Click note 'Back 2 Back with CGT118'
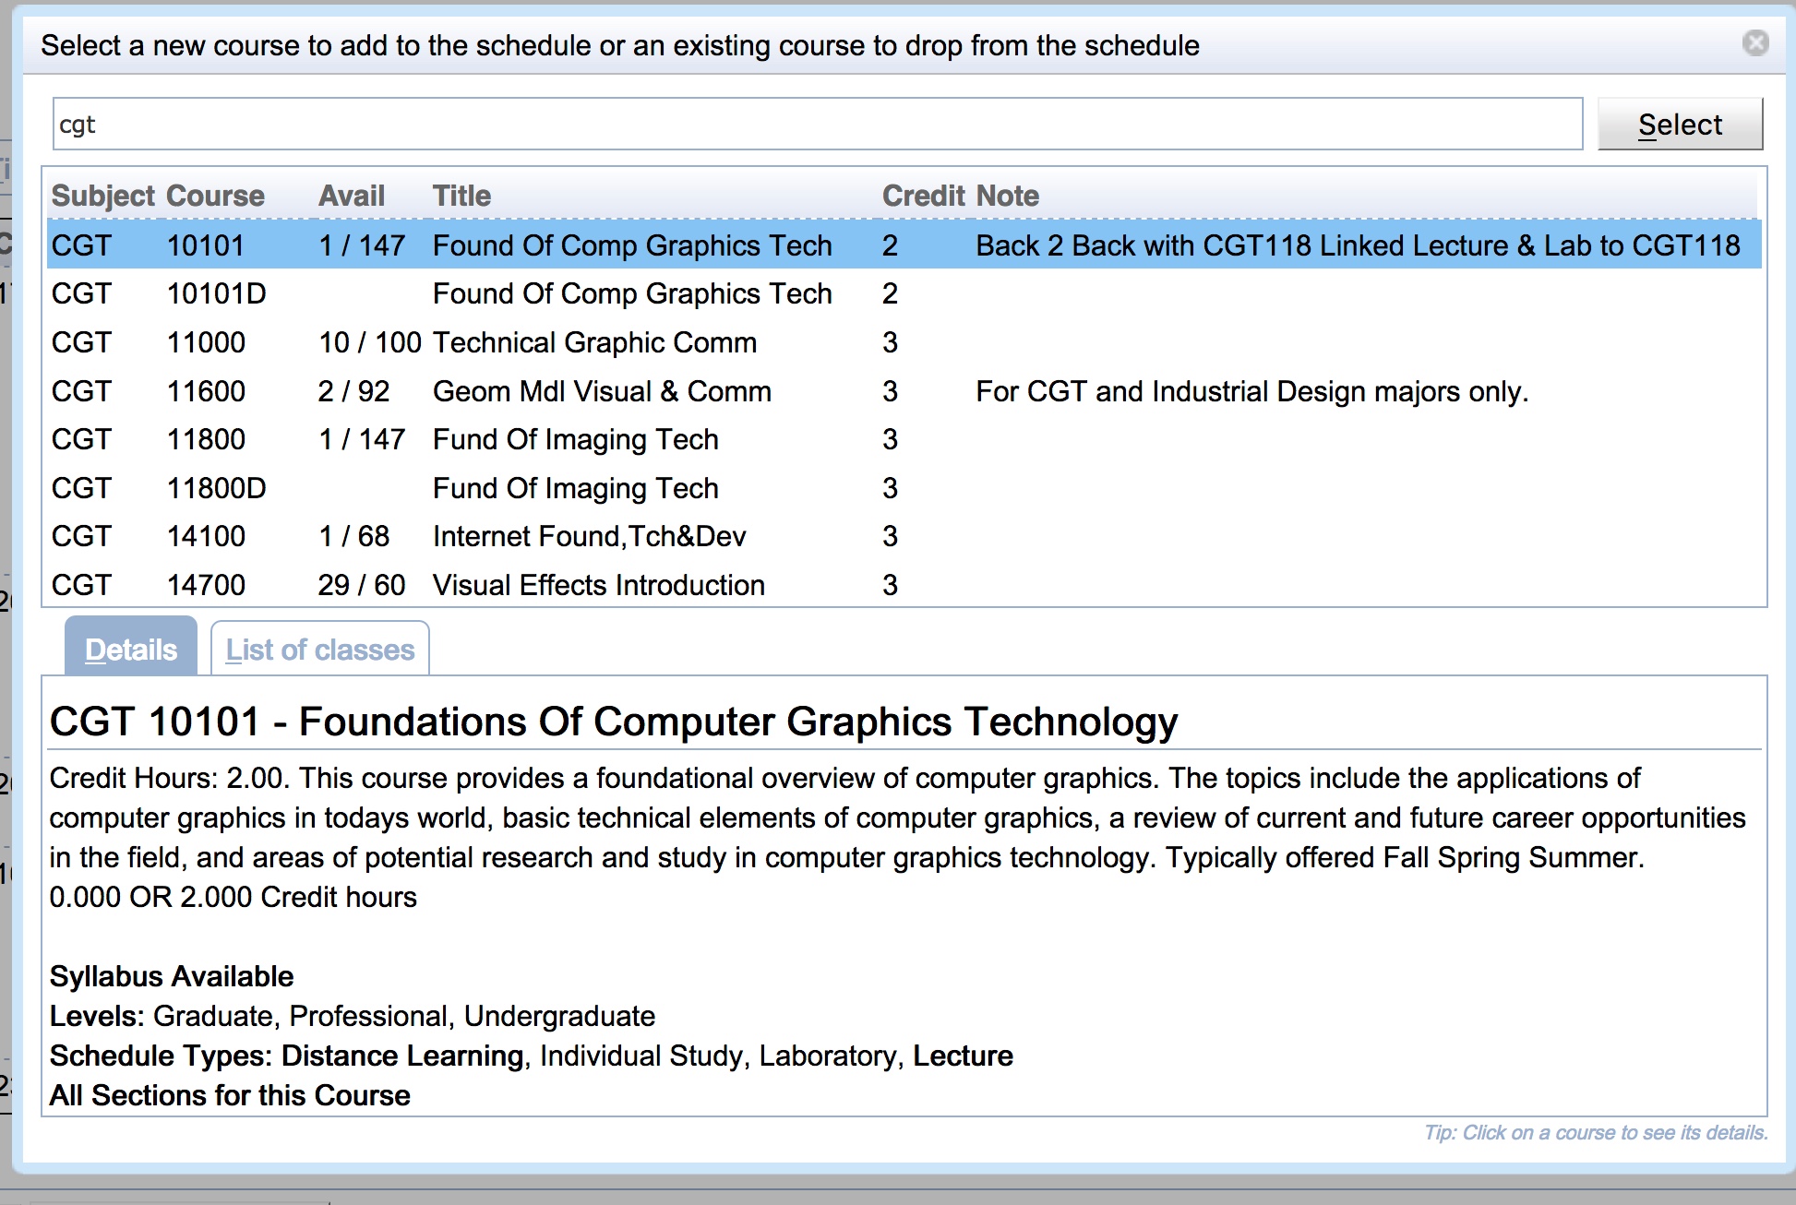1796x1205 pixels. click(x=1358, y=245)
